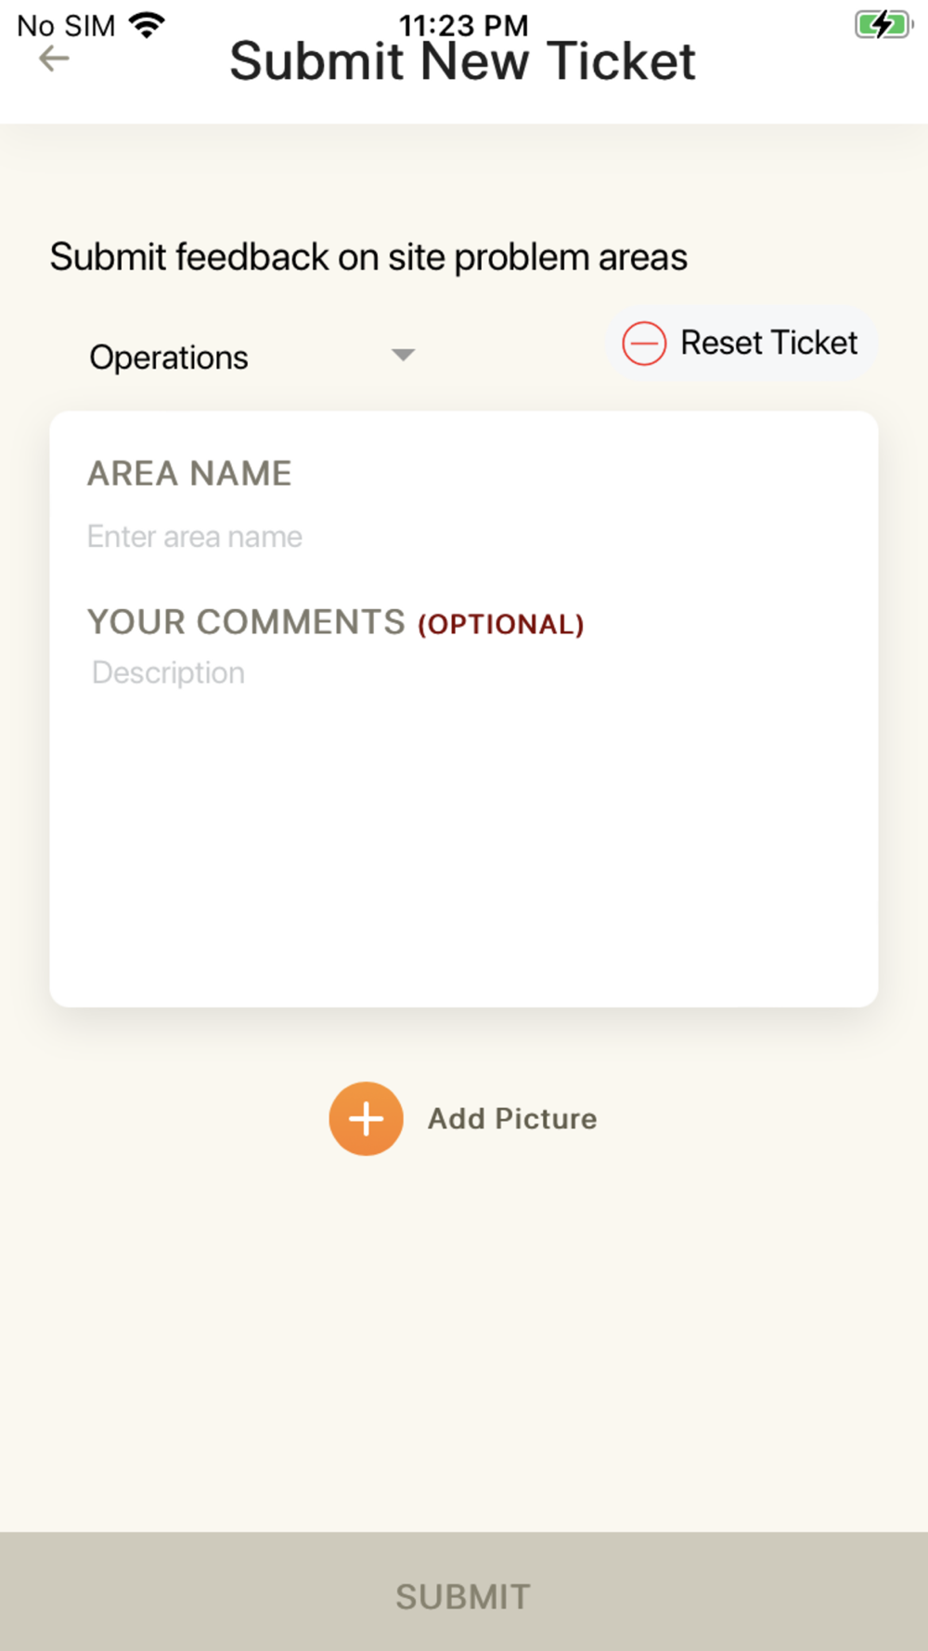Tap the back arrow icon
Screen dimensions: 928x1651
click(54, 59)
